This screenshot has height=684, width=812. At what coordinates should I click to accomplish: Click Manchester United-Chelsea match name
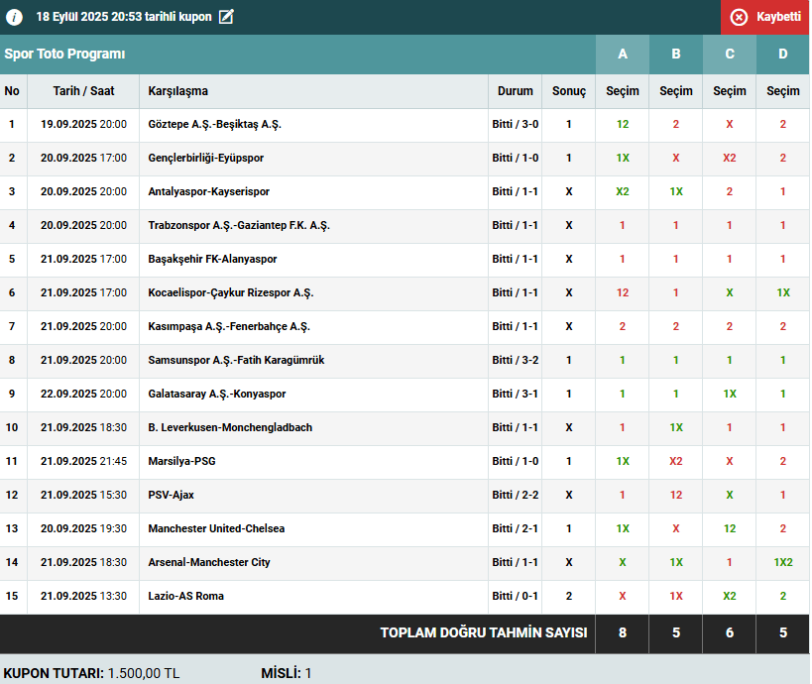[216, 529]
